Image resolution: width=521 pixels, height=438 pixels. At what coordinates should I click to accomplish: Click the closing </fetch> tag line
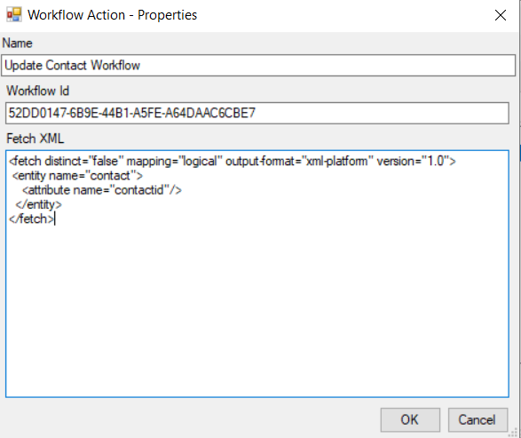(x=32, y=219)
